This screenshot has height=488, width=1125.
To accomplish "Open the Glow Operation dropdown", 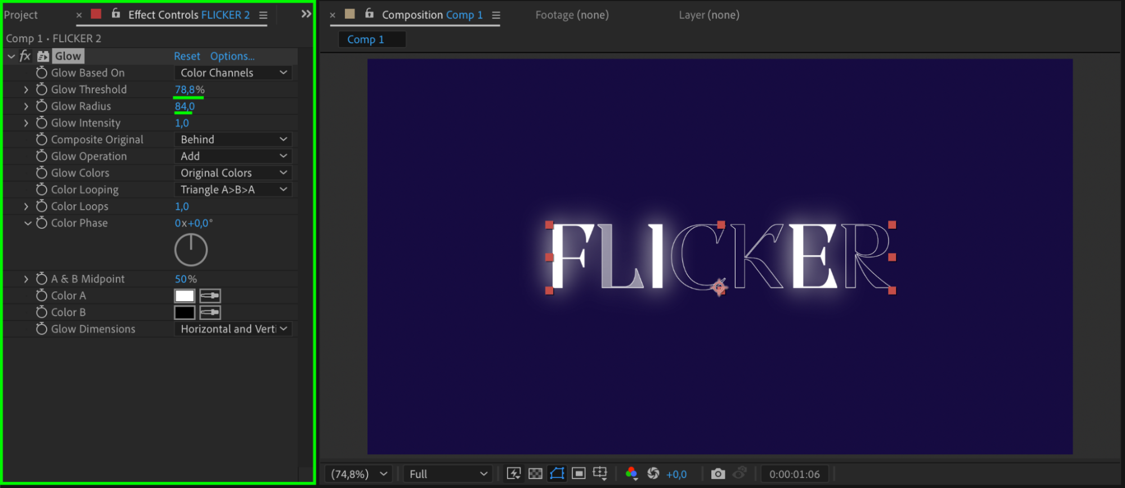I will click(x=233, y=156).
